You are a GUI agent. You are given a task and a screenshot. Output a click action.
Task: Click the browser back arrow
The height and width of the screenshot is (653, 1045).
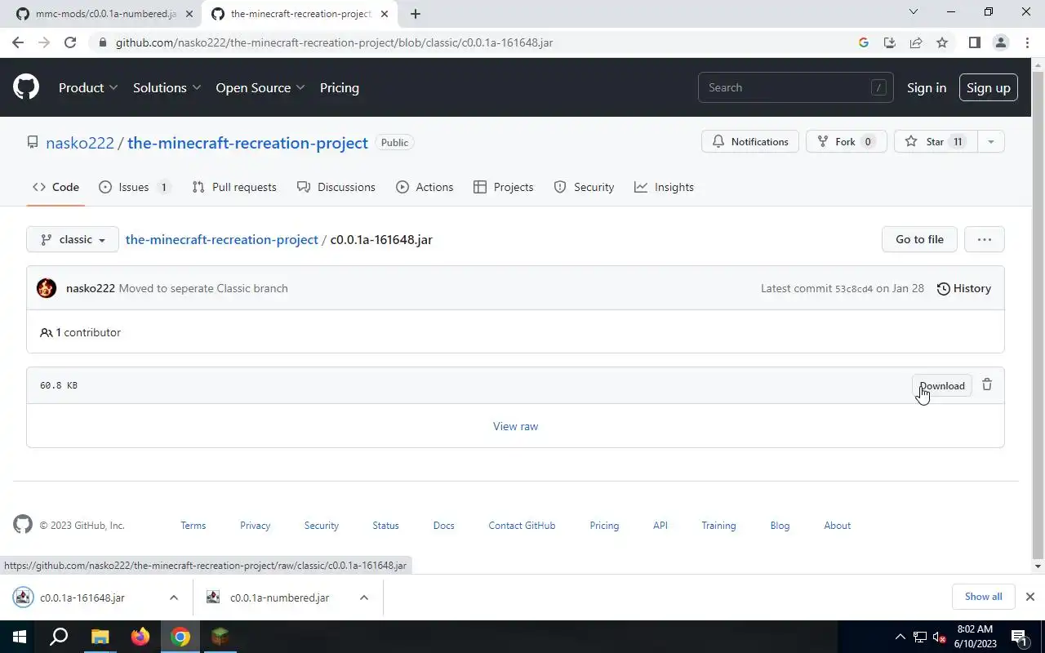point(18,42)
